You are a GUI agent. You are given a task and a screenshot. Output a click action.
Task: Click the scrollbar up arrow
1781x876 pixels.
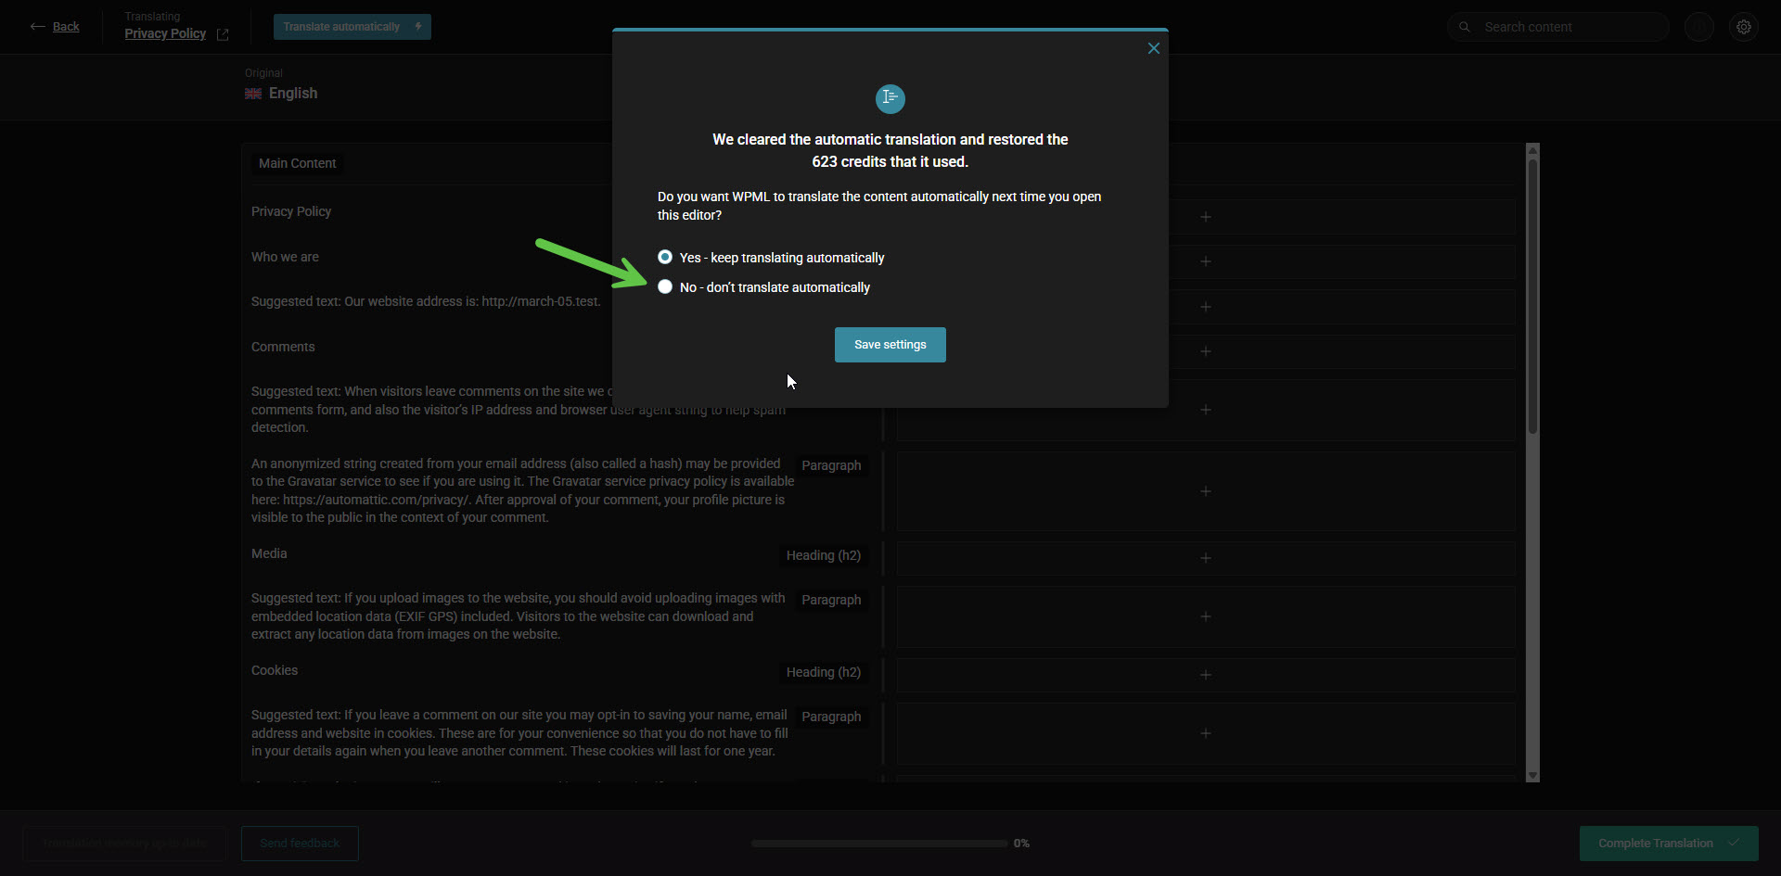pyautogui.click(x=1532, y=149)
